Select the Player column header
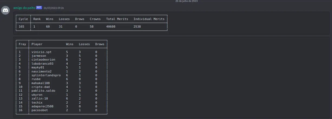 coord(37,44)
